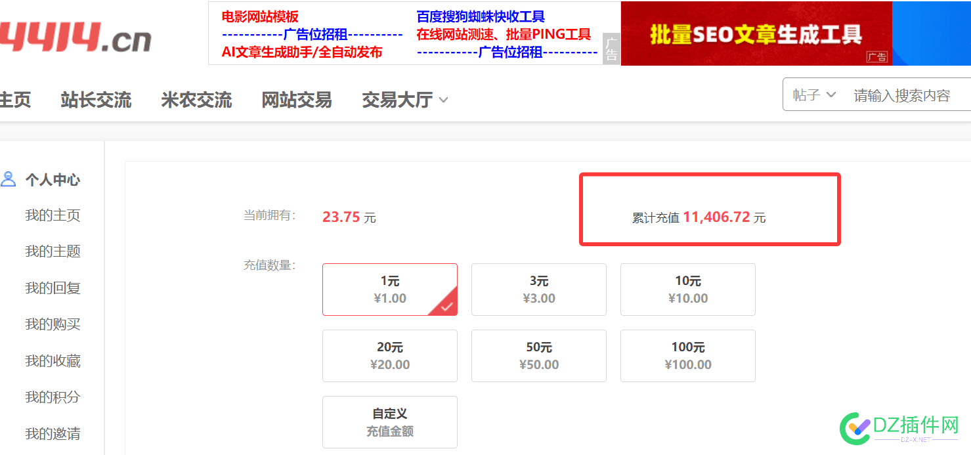The width and height of the screenshot is (971, 455).
Task: Select the 20元 recharge amount option
Action: tap(390, 356)
